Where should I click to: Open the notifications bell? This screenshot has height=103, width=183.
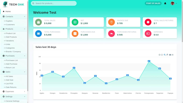click(165, 3)
